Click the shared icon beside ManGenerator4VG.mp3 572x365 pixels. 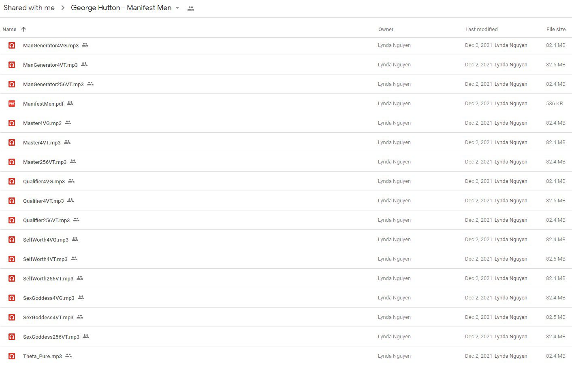85,45
